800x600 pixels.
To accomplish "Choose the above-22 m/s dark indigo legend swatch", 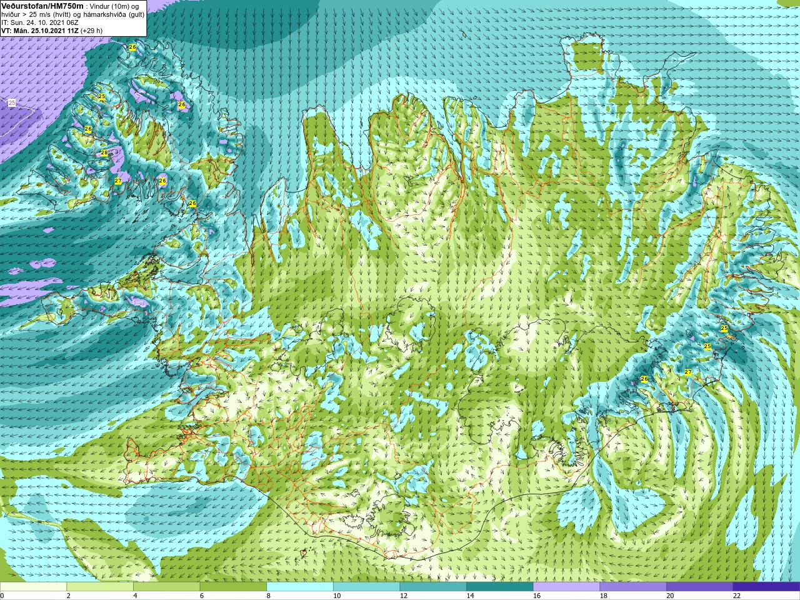I will coord(766,587).
